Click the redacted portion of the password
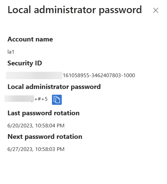Screen dimensions: 167x184 click(x=19, y=98)
